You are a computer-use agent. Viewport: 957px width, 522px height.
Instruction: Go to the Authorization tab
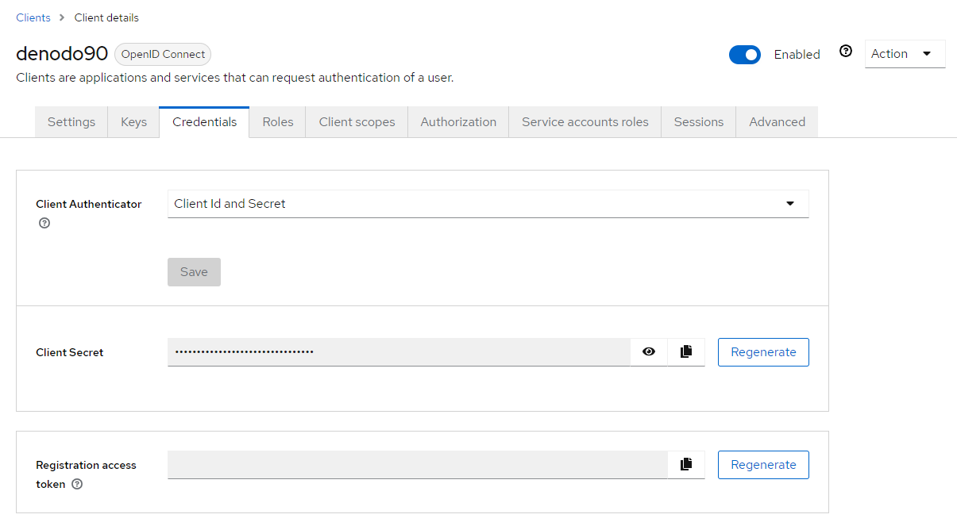tap(458, 122)
